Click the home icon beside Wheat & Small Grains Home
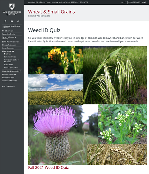The width and height of the screenshot is (149, 174). (3, 27)
